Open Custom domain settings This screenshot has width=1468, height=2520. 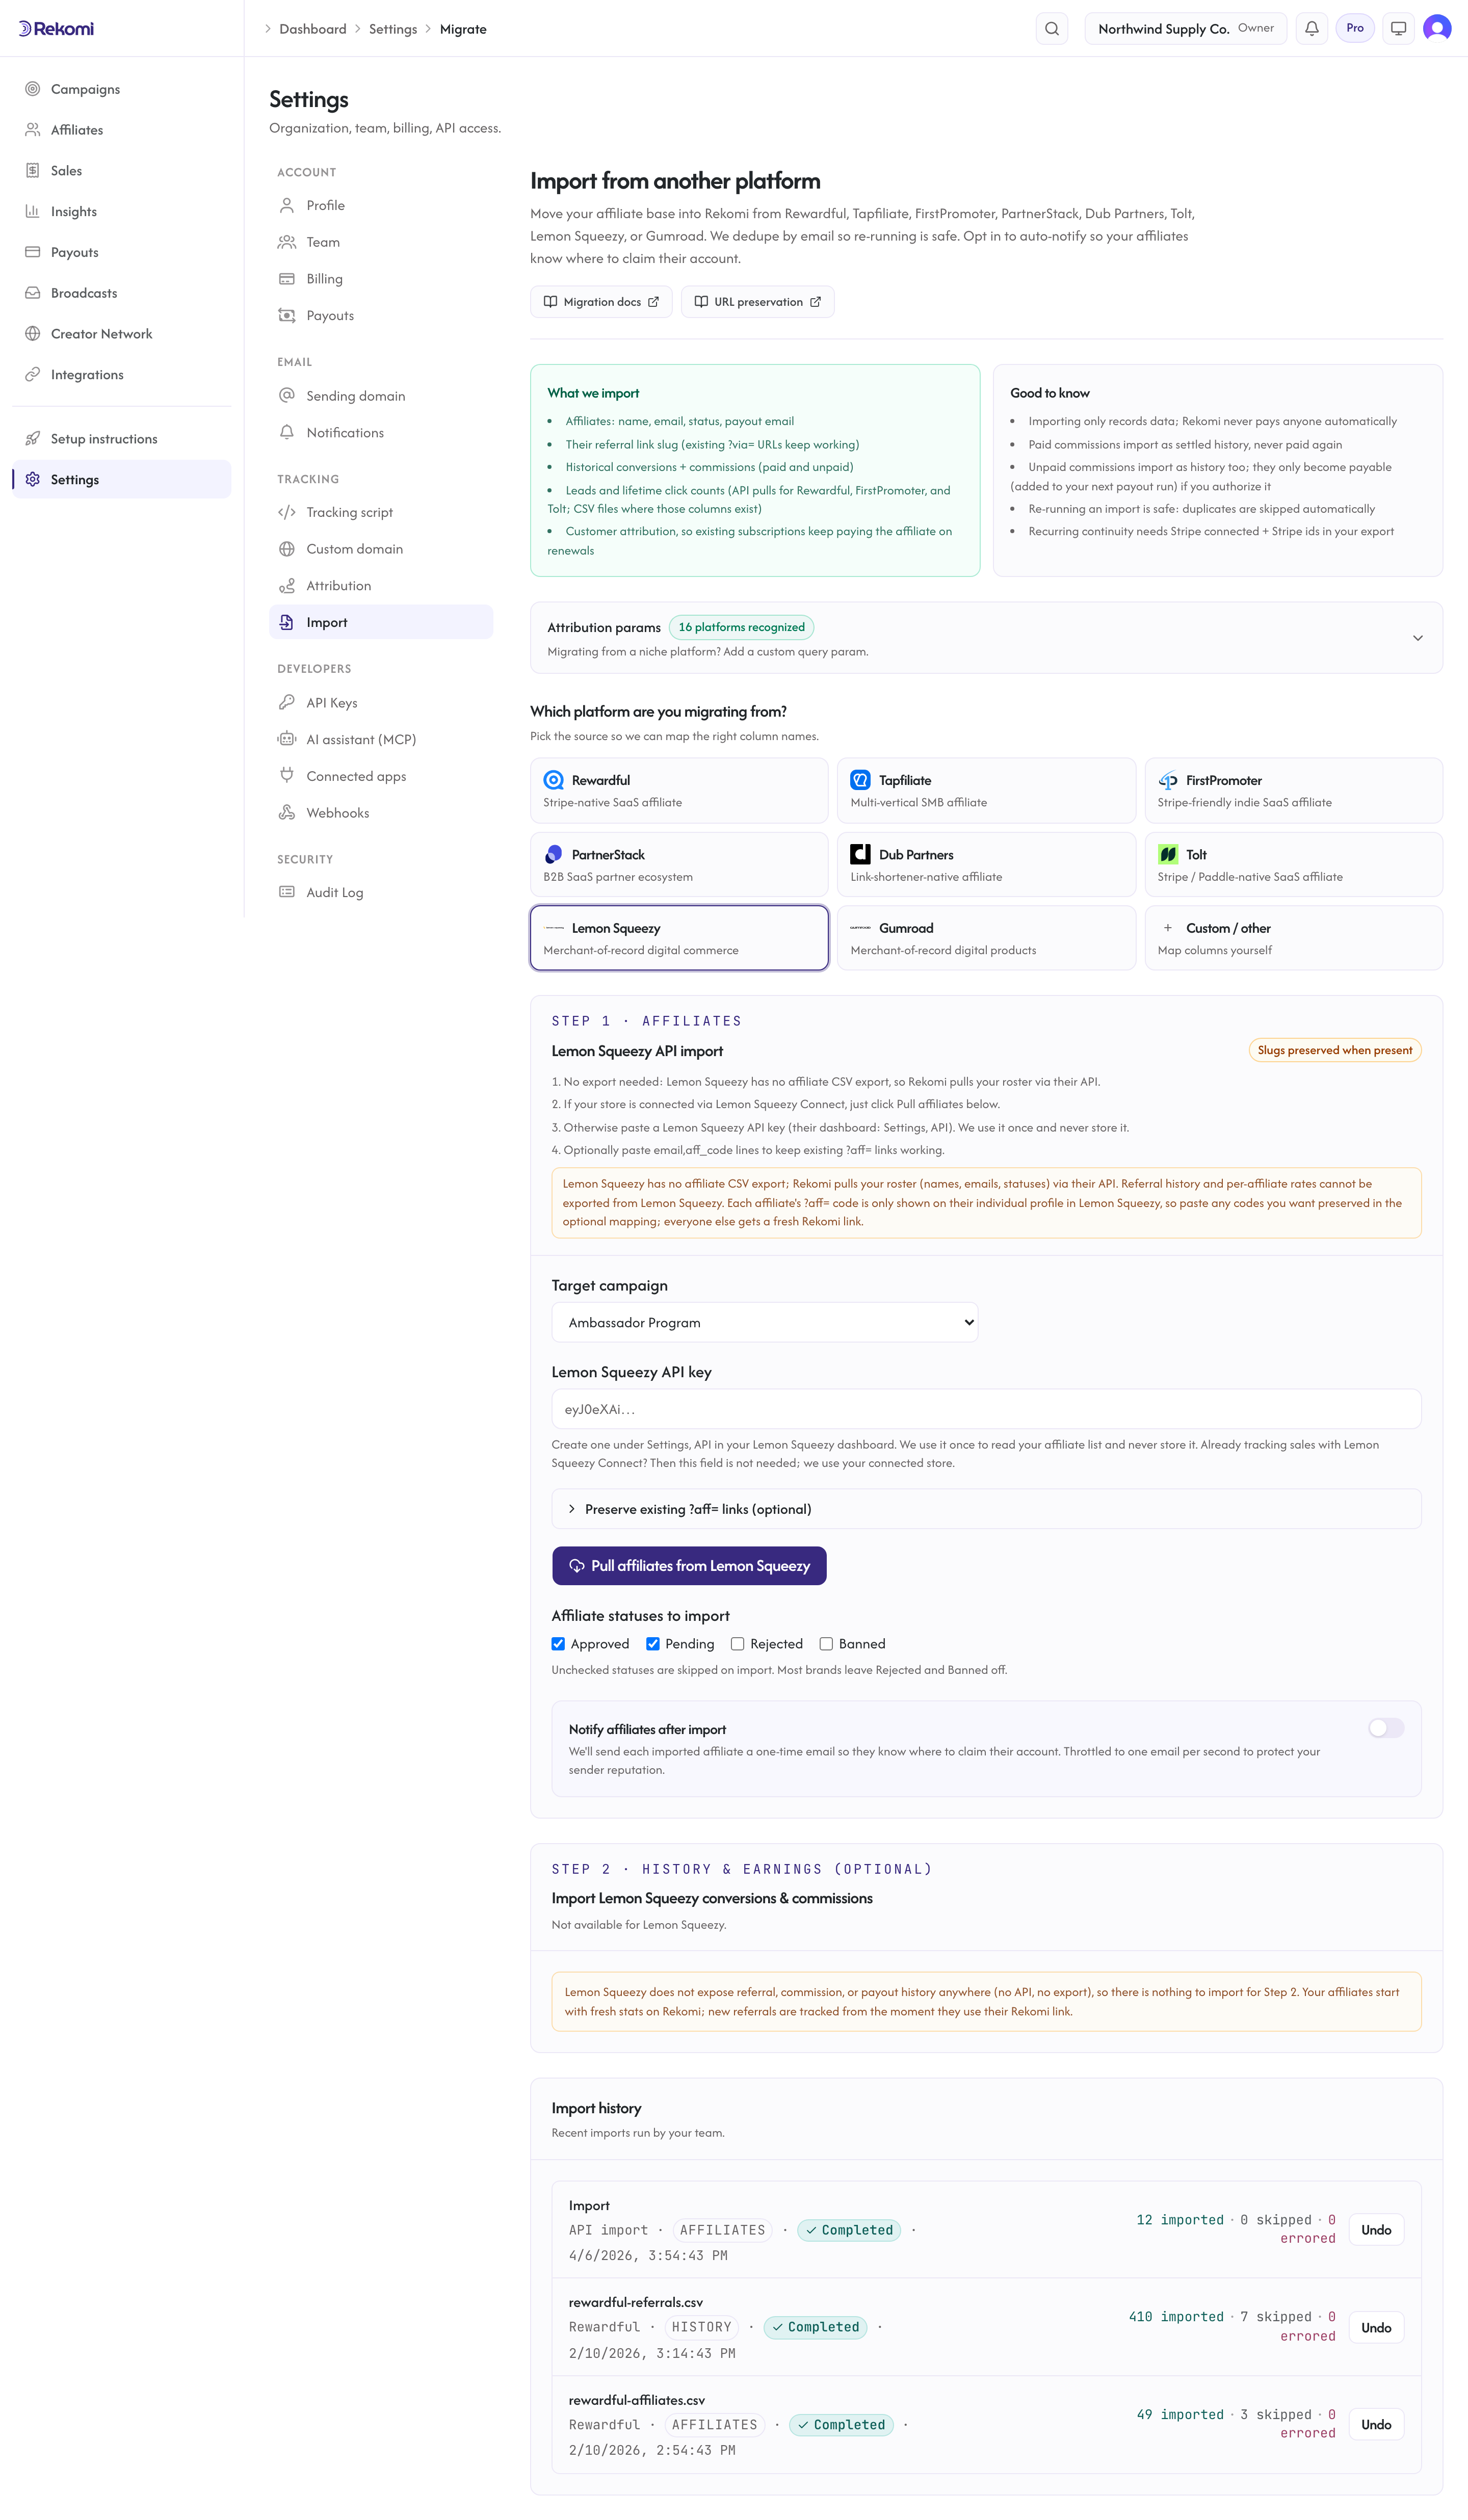pyautogui.click(x=381, y=549)
